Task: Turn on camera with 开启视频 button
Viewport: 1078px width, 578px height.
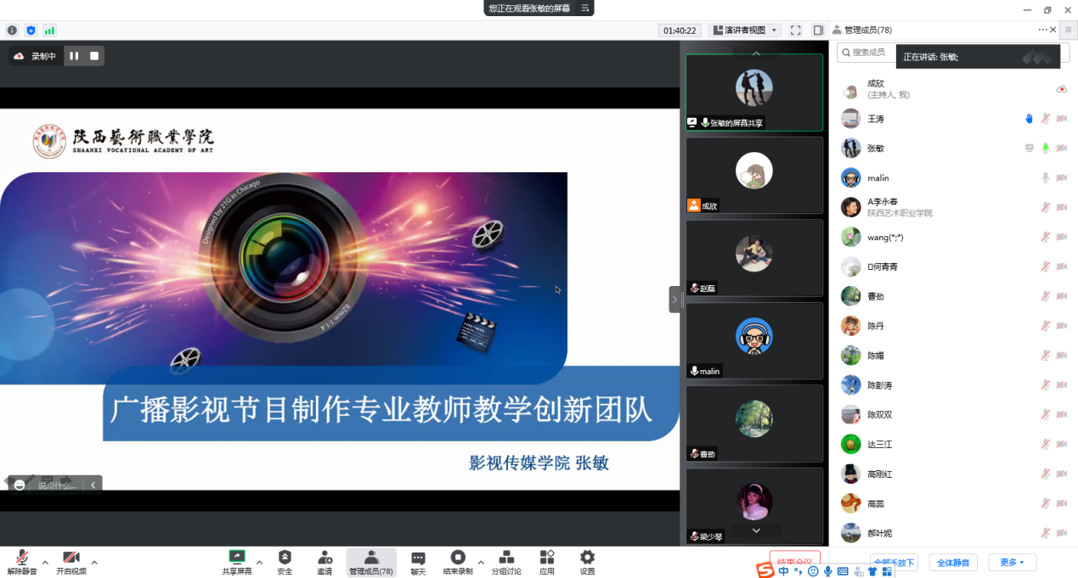Action: (71, 558)
